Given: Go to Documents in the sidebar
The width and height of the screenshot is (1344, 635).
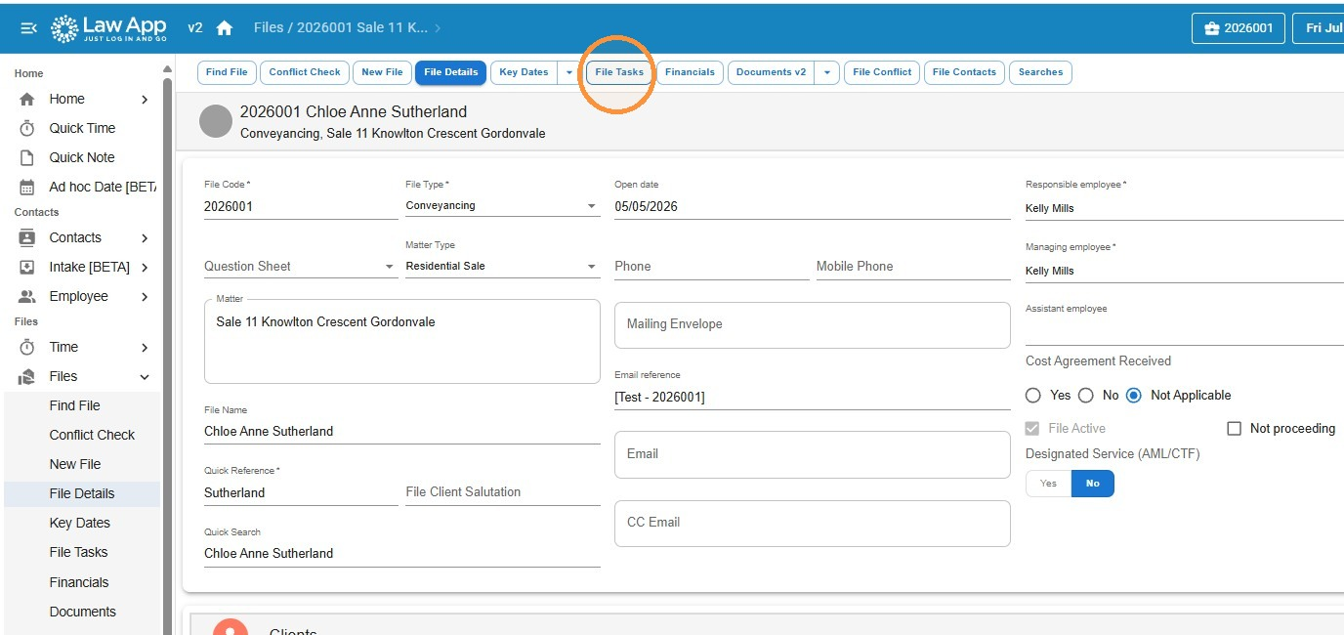Looking at the screenshot, I should (82, 612).
